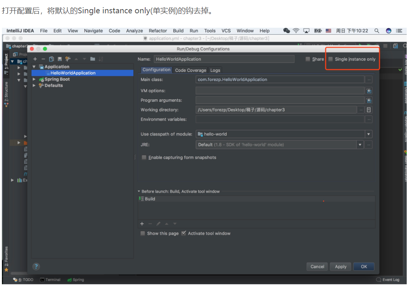
Task: Switch to Code Coverage tab
Action: [x=190, y=70]
